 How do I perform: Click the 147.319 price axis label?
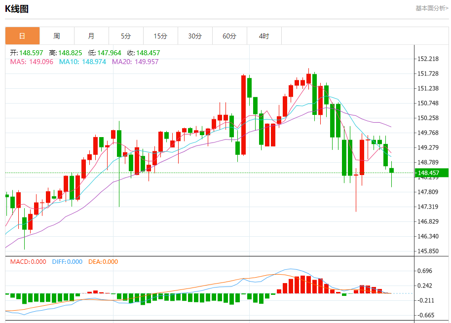(428, 207)
